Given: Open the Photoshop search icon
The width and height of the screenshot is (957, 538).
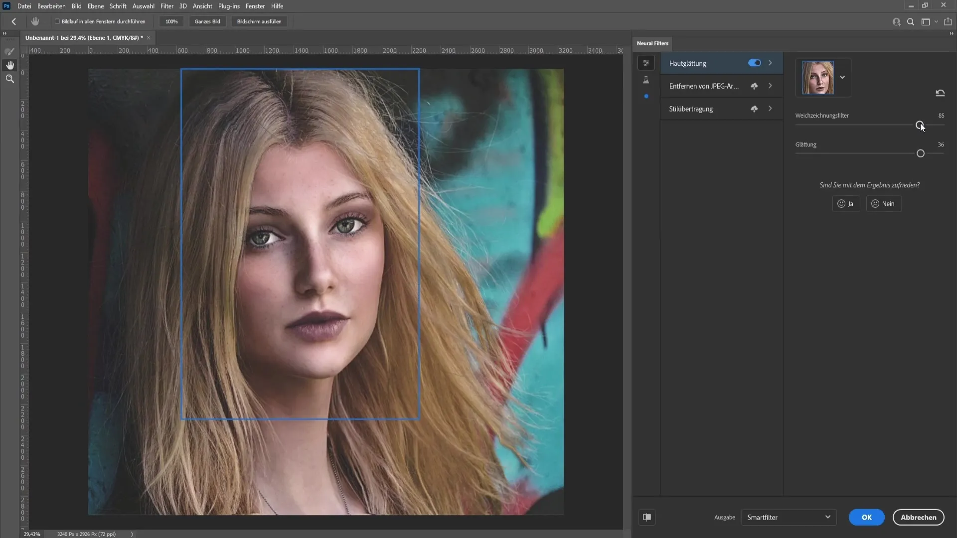Looking at the screenshot, I should 911,22.
